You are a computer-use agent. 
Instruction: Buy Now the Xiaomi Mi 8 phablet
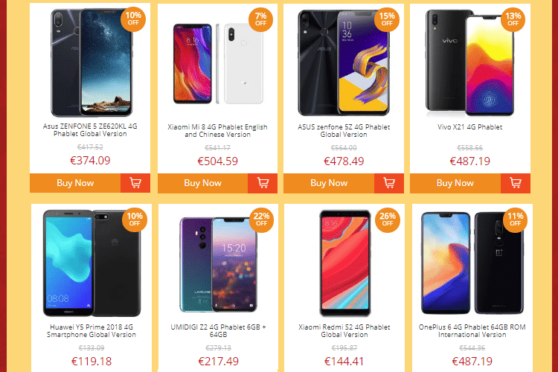click(202, 183)
